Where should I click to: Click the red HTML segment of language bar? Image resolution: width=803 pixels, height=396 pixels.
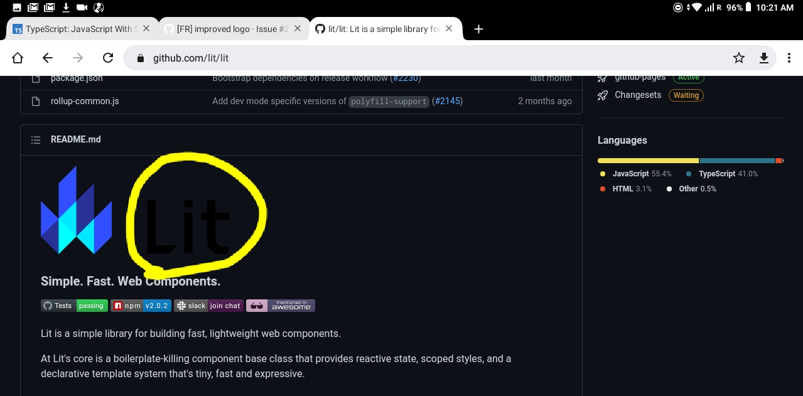(x=779, y=161)
